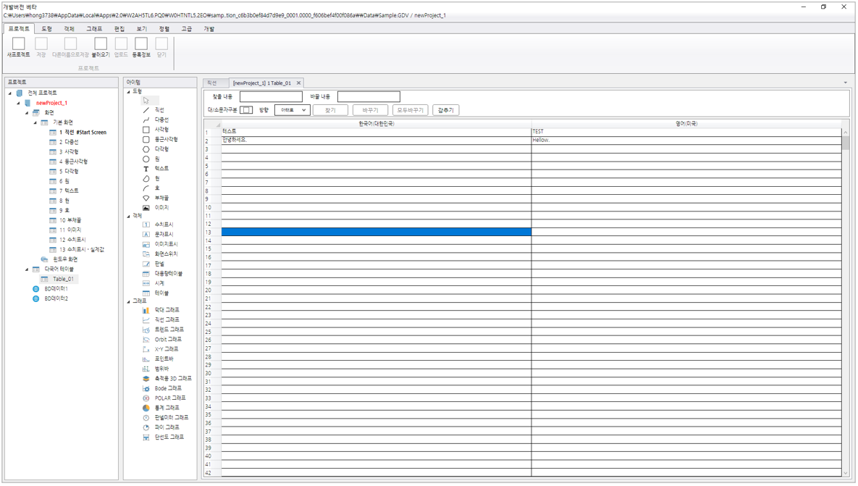Collapse the 기본 화면 tree node
Image resolution: width=858 pixels, height=486 pixels.
tap(35, 122)
